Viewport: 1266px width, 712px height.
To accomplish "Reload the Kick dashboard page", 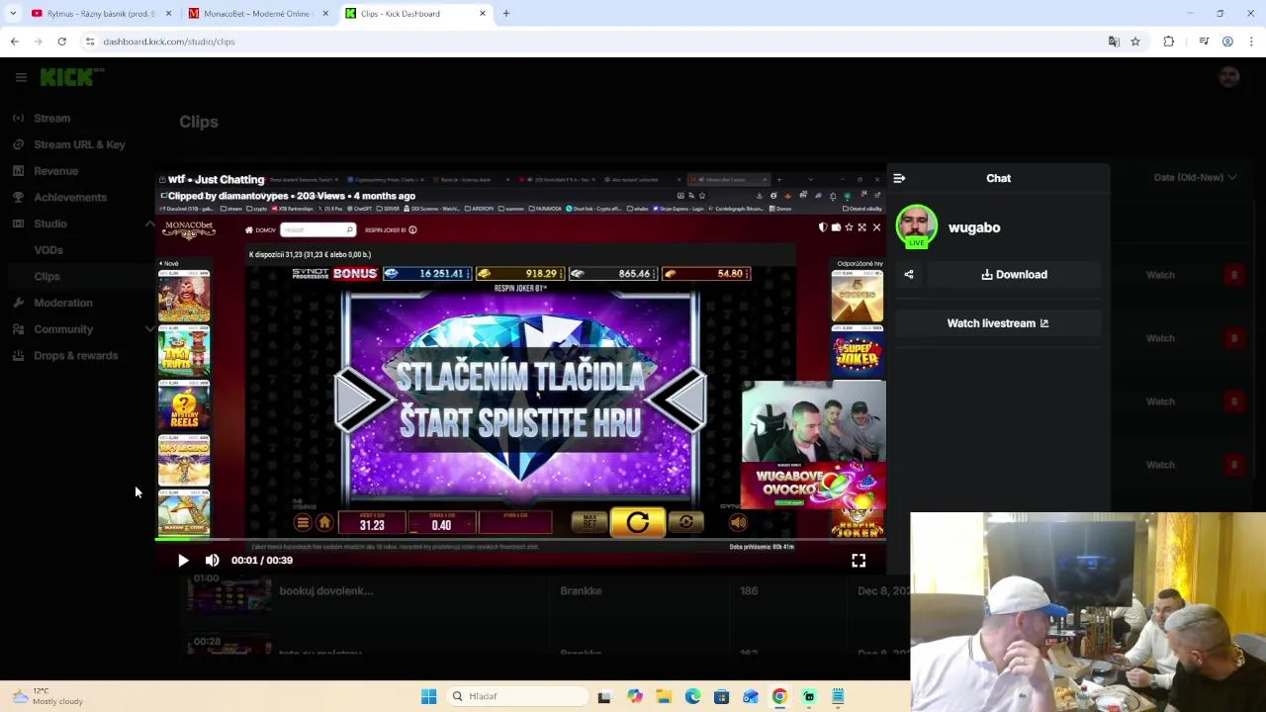I will click(x=62, y=42).
